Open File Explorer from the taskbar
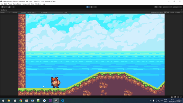The image size is (183, 103). 9,100
